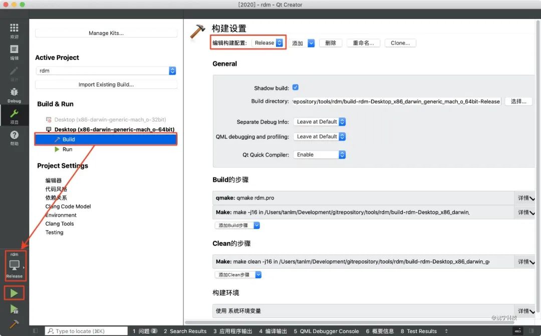541x336 pixels.
Task: Open the rdm Release kit selector
Action: tap(15, 265)
